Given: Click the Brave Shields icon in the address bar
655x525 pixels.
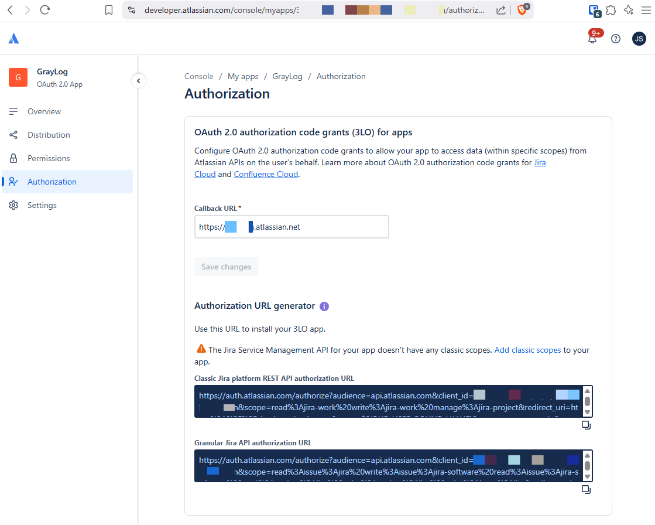Looking at the screenshot, I should (x=523, y=10).
